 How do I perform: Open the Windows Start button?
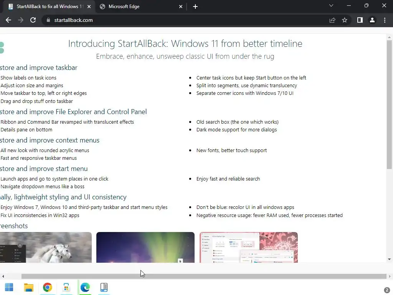9,287
